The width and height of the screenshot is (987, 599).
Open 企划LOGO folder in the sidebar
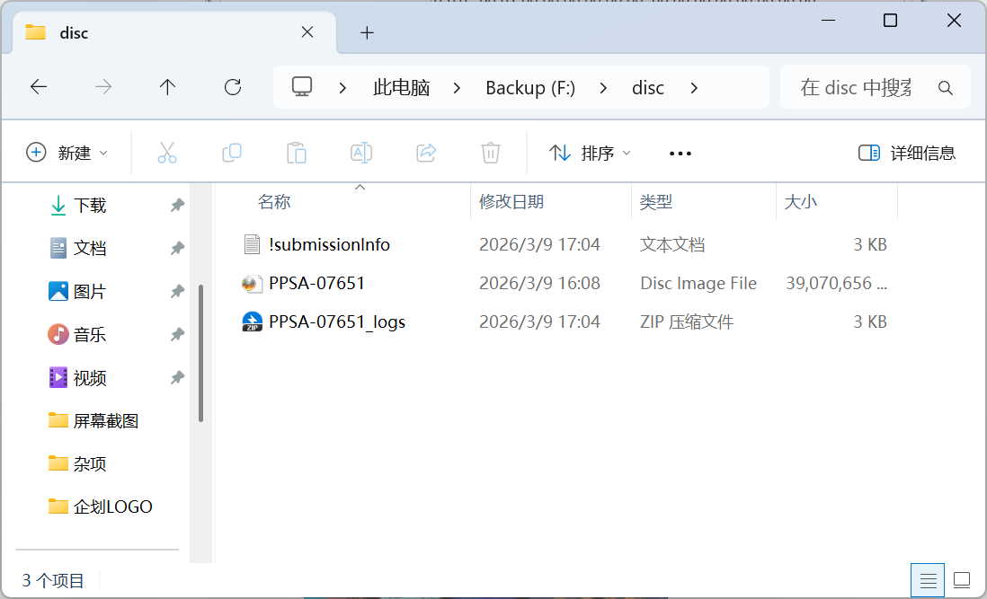point(112,507)
